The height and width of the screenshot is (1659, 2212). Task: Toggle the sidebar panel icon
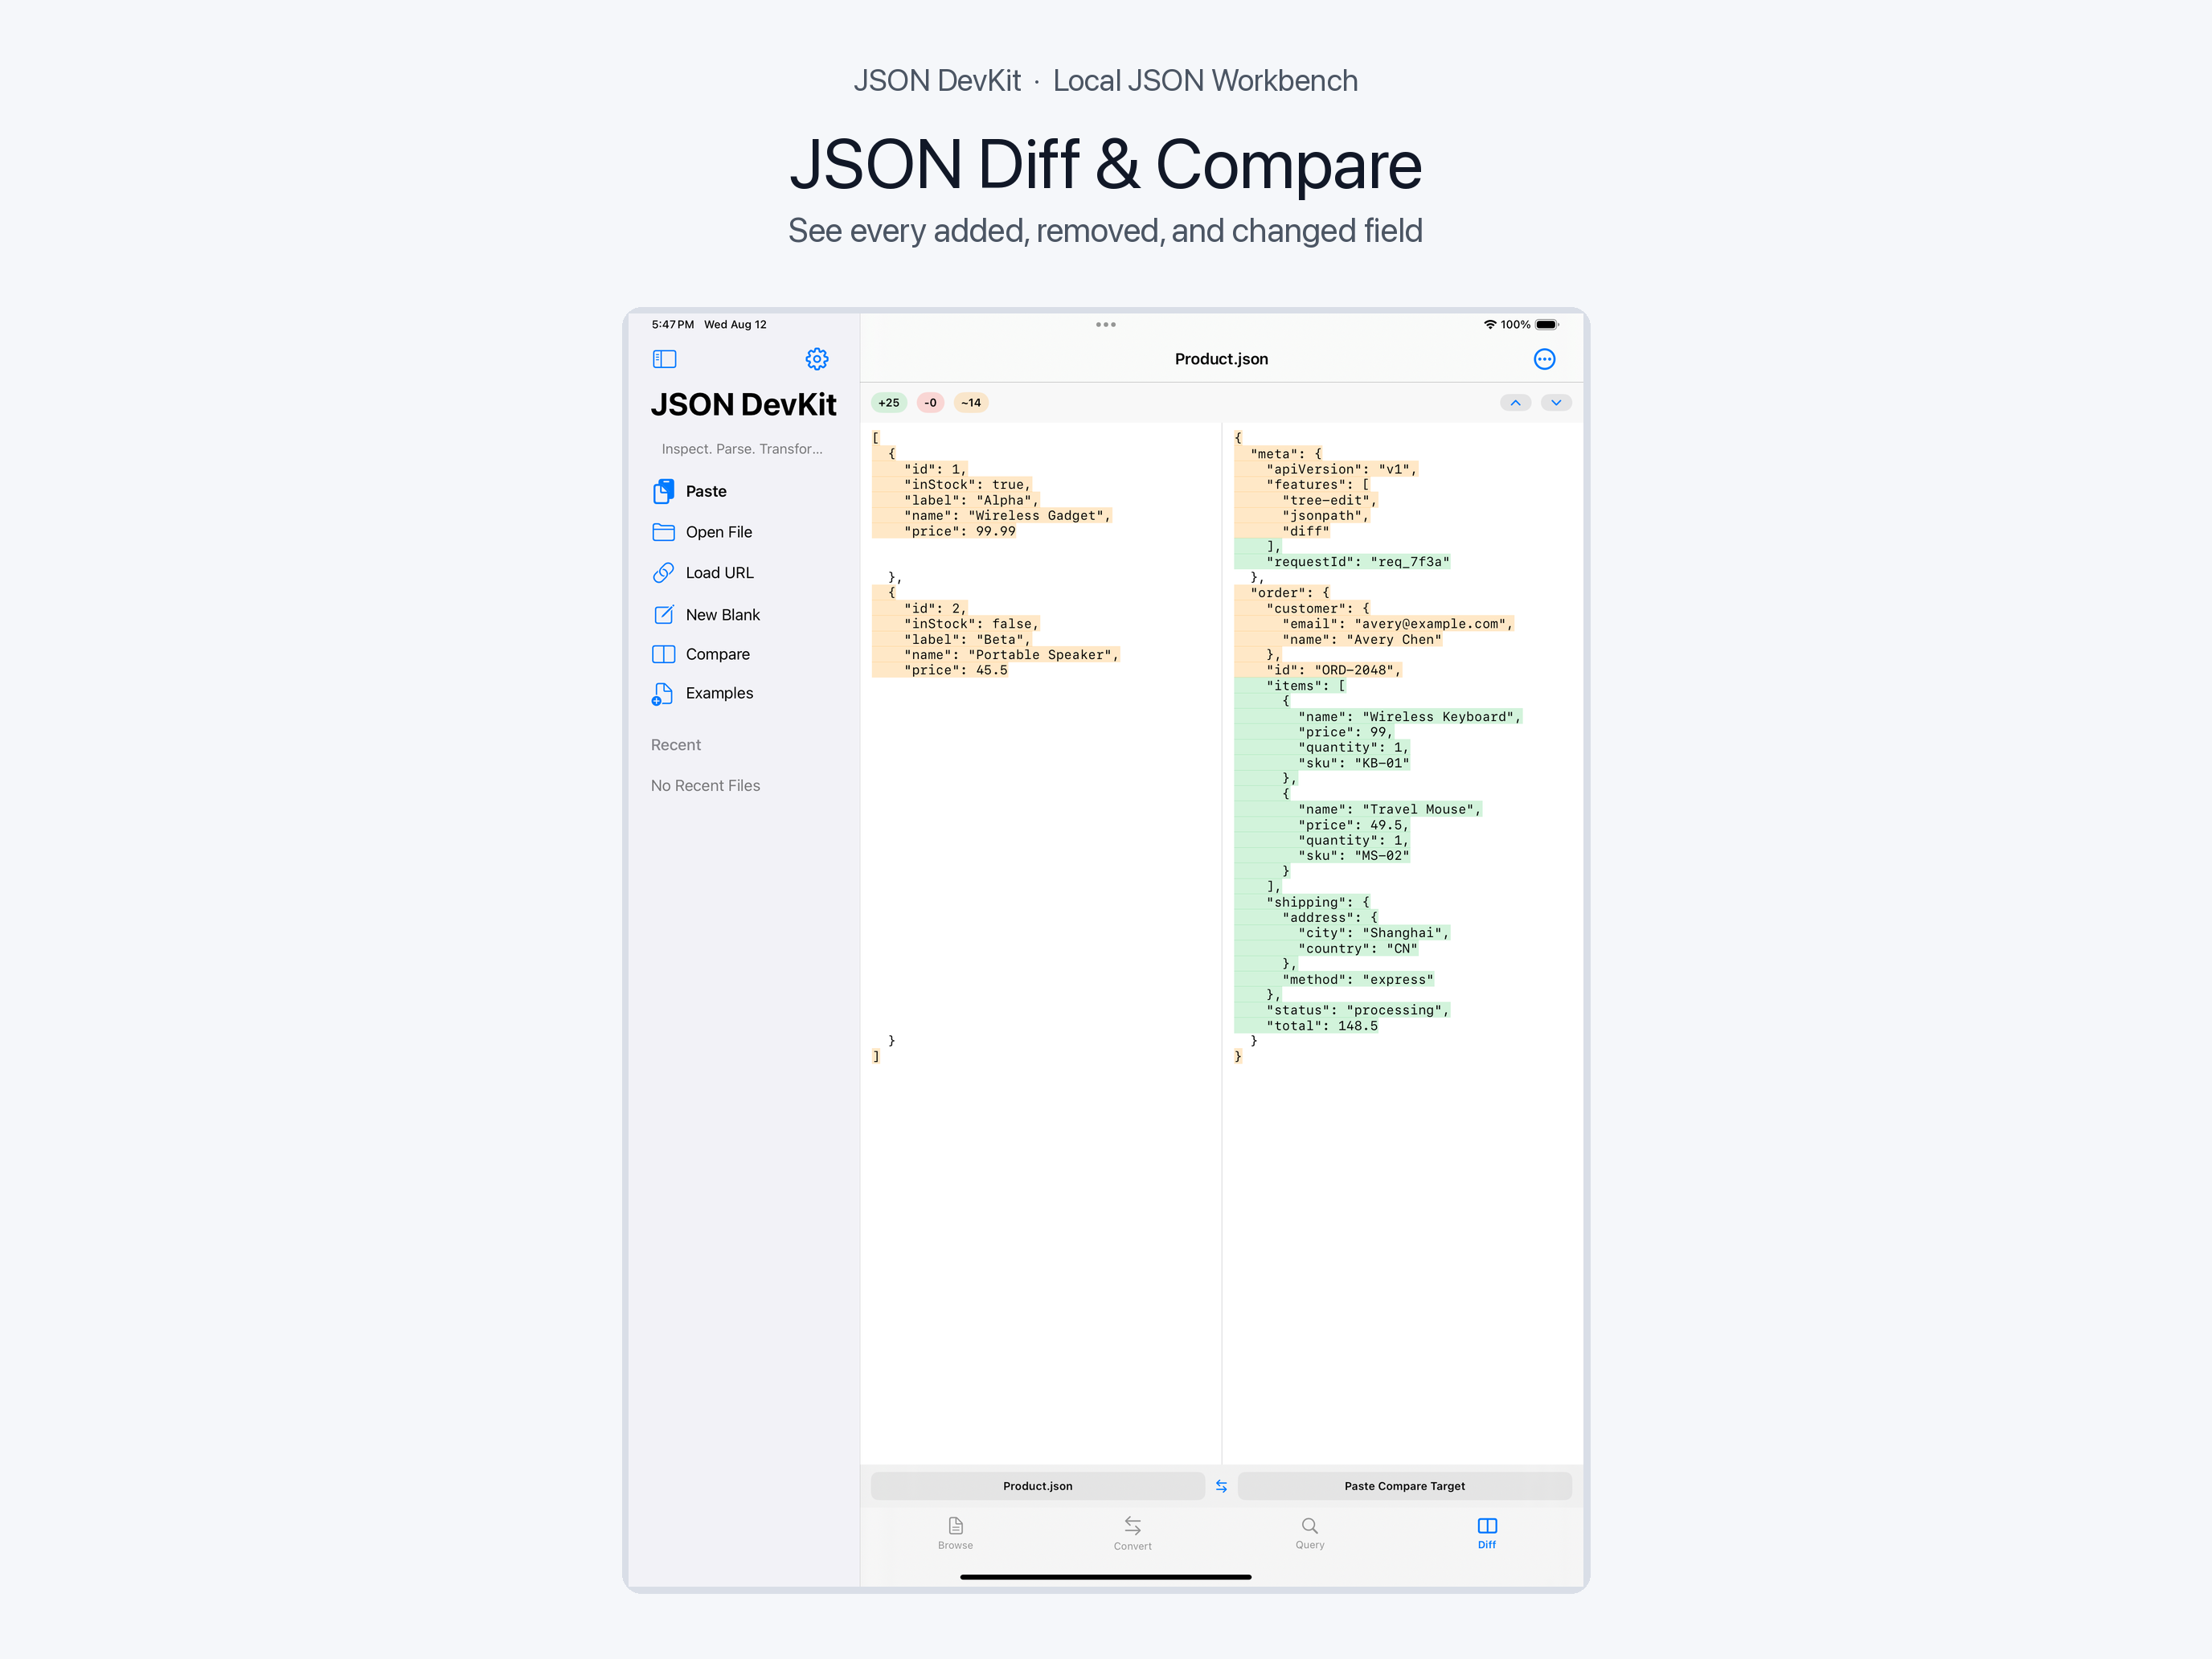(664, 359)
